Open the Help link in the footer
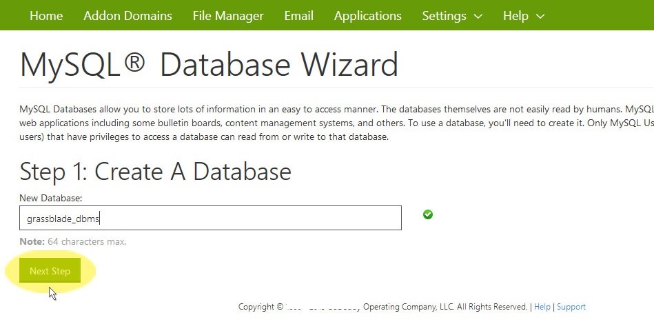Screen dimensions: 654x333 click(542, 307)
